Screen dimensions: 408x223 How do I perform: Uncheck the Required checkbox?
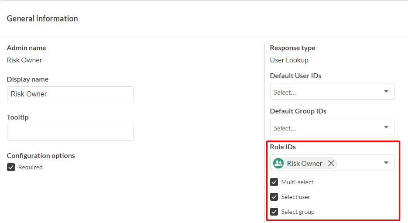pos(11,167)
